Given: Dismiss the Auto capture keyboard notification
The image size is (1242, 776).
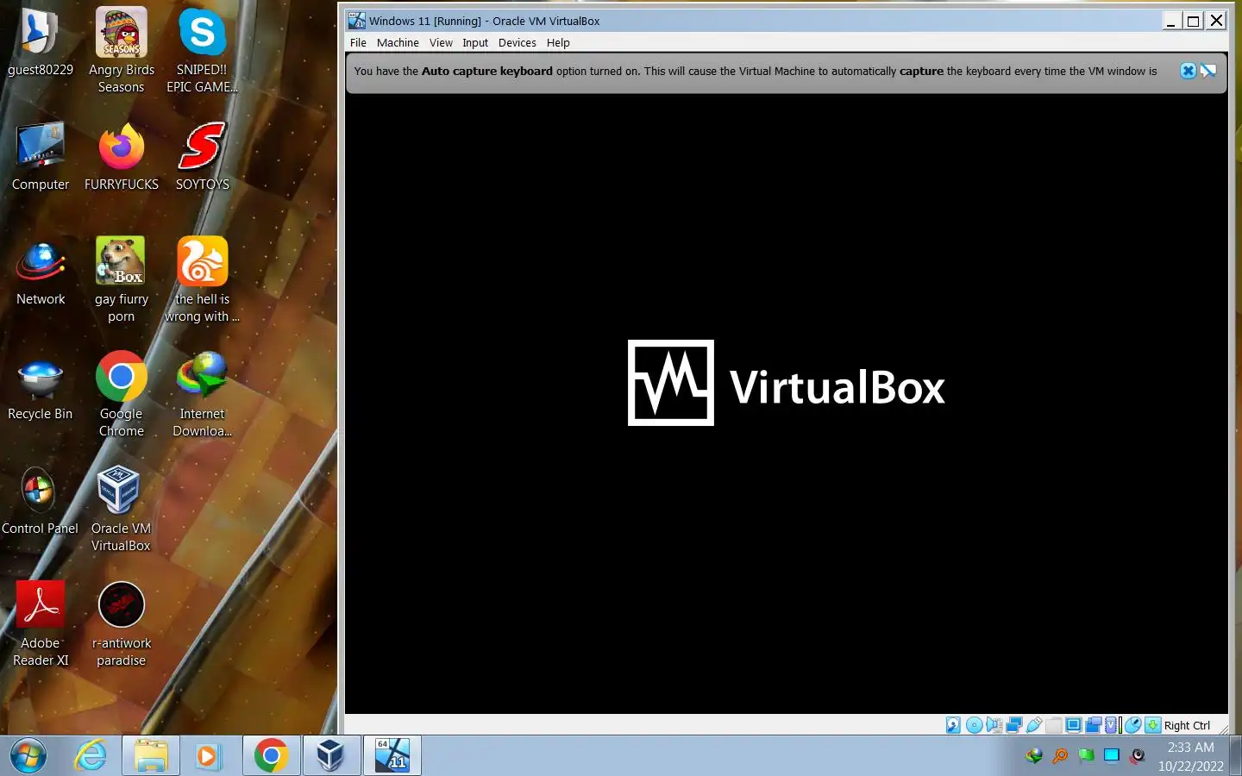Looking at the screenshot, I should pos(1188,71).
